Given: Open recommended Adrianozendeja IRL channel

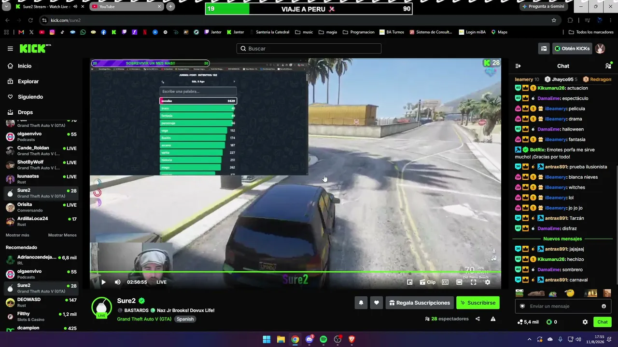Looking at the screenshot, I should [x=41, y=260].
